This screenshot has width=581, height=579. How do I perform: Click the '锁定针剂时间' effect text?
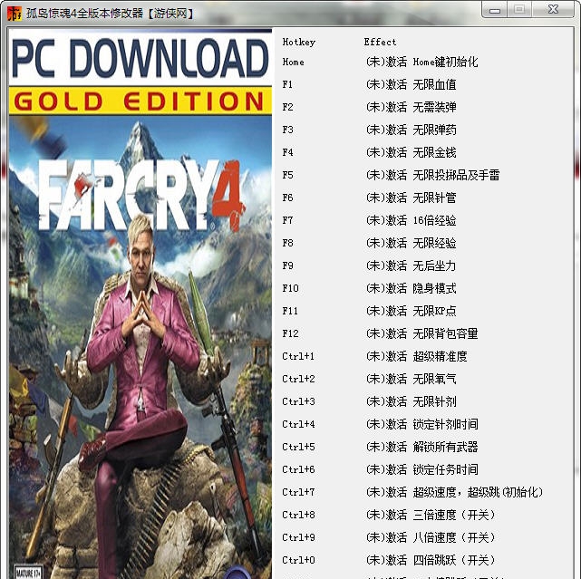pyautogui.click(x=445, y=424)
